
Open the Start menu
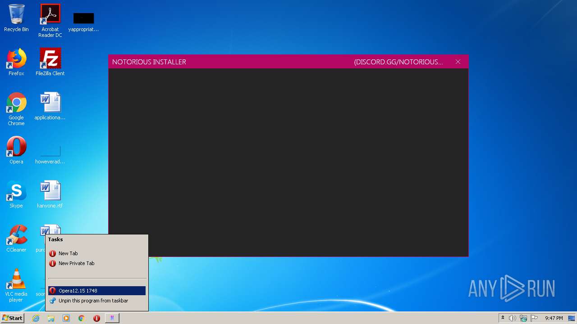point(12,318)
